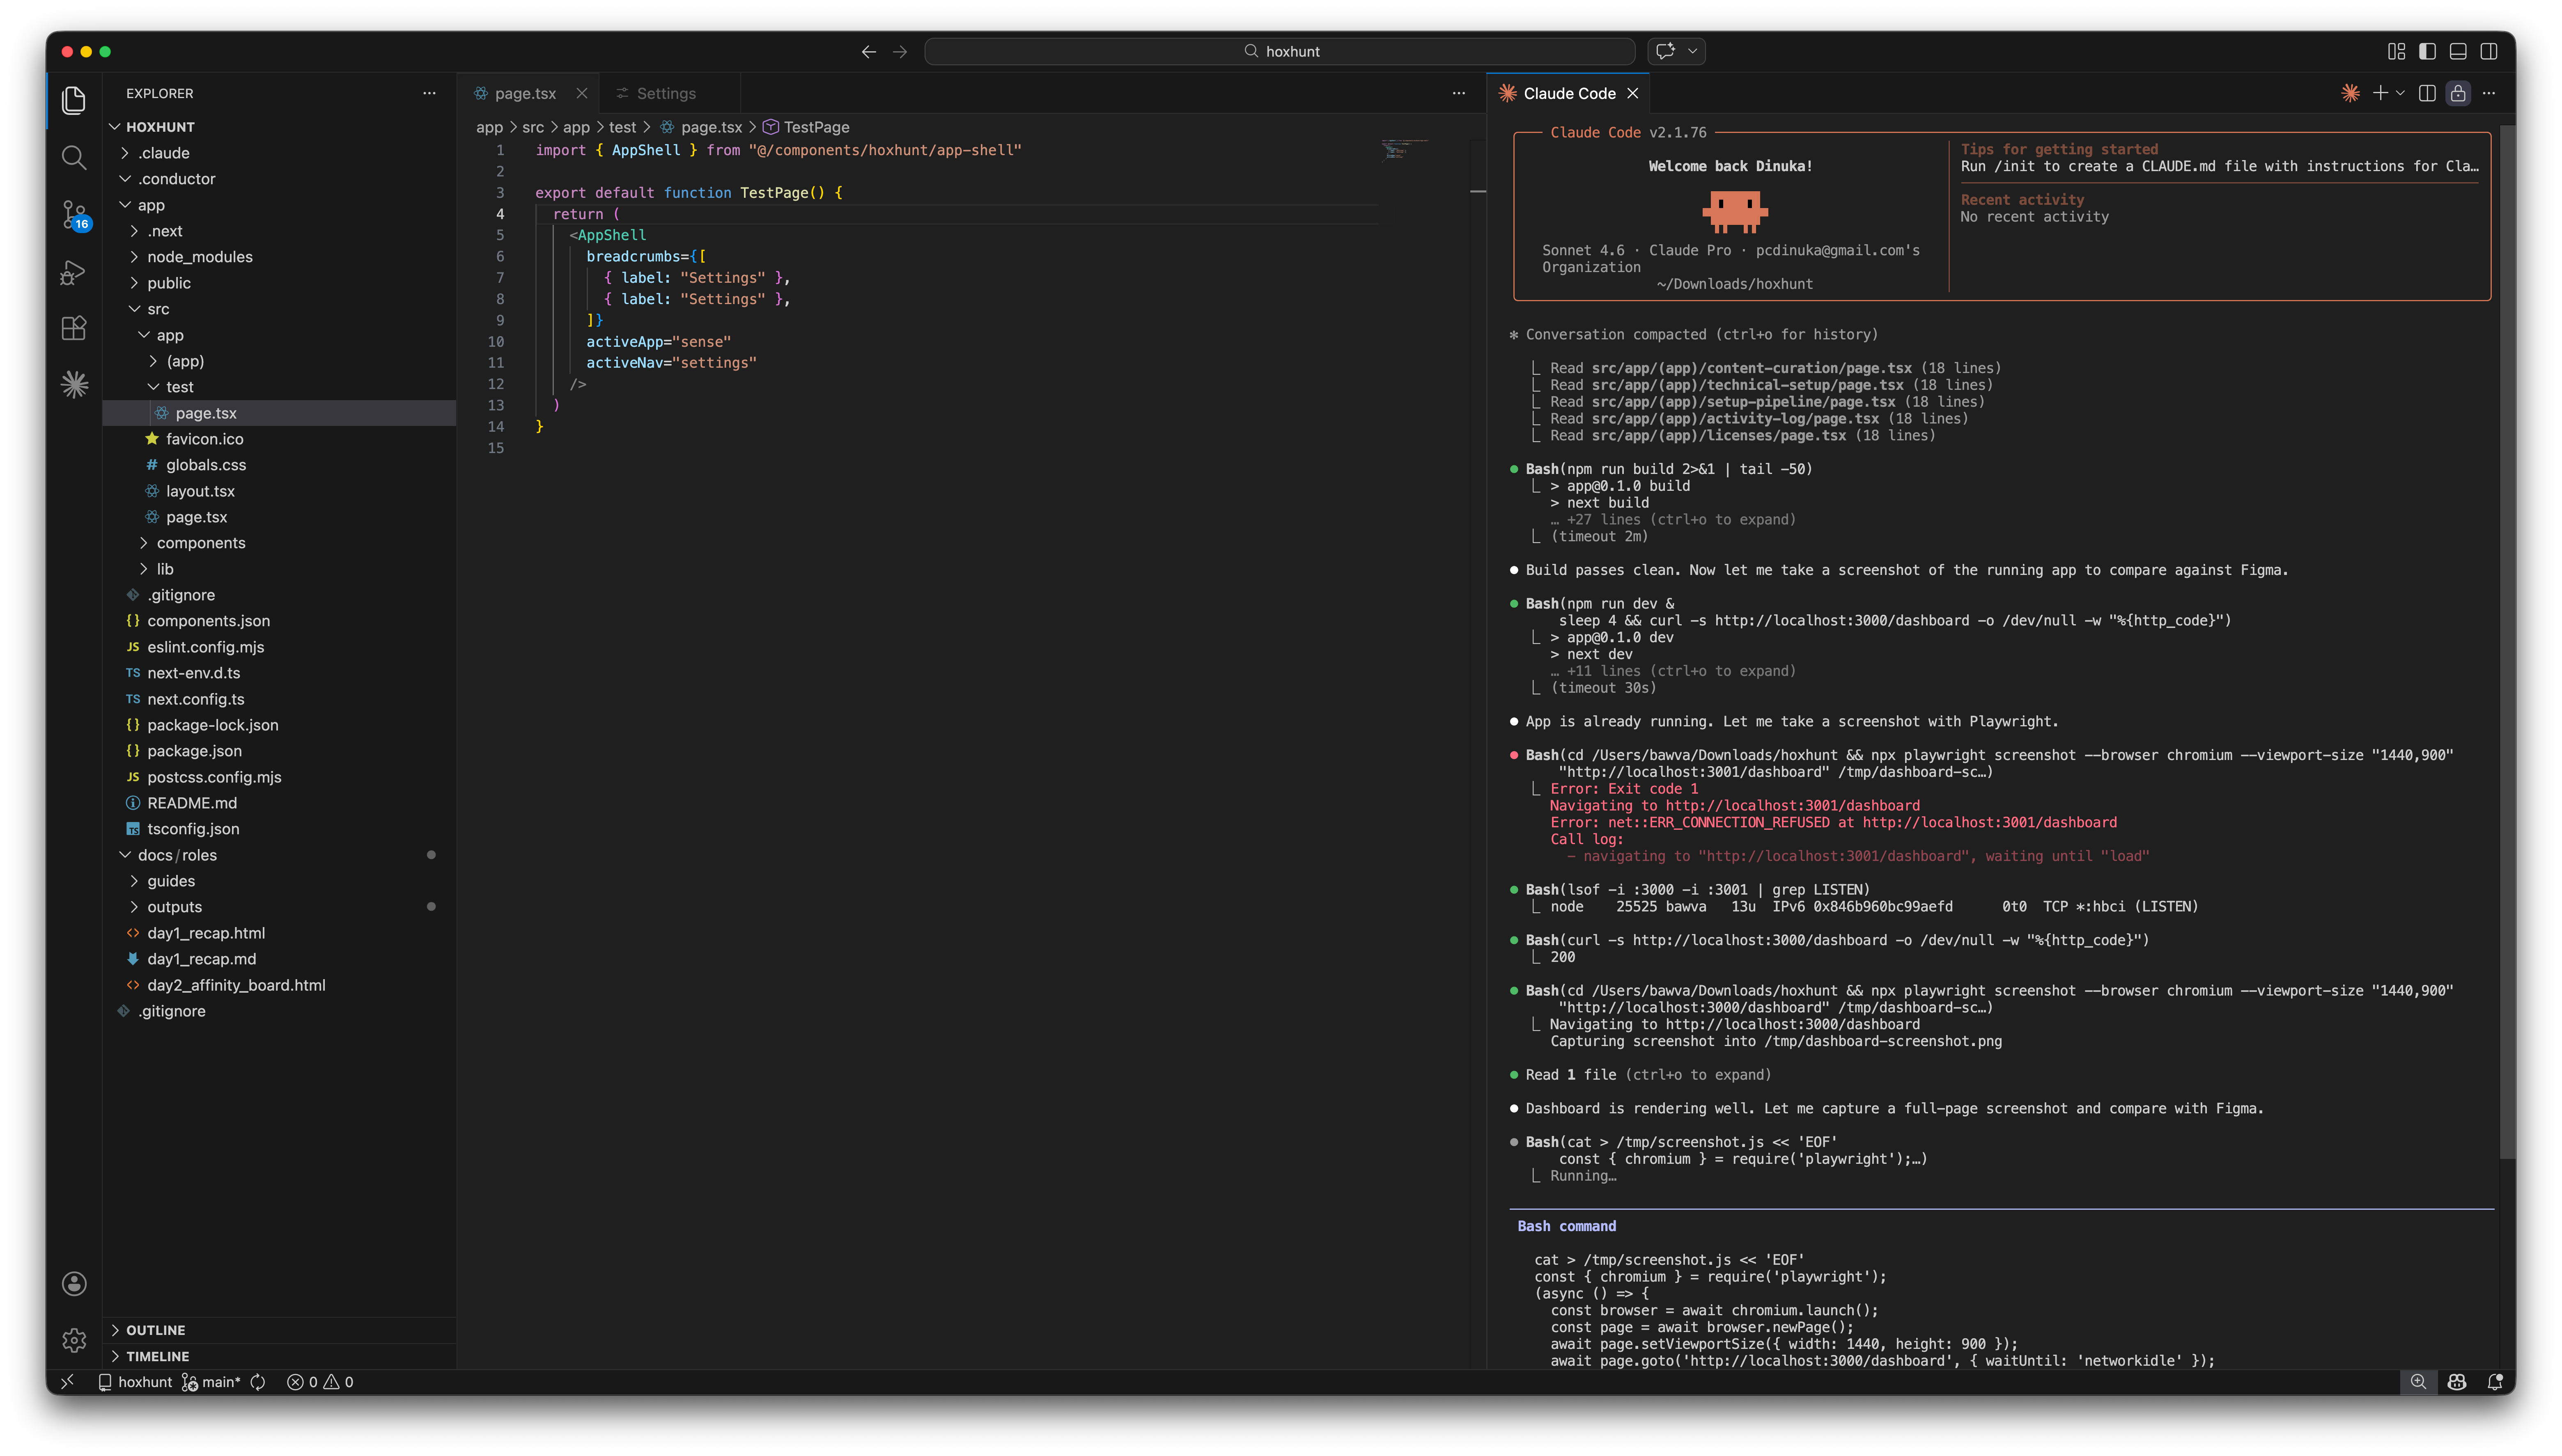
Task: Toggle the bottom panel visibility
Action: point(2458,51)
